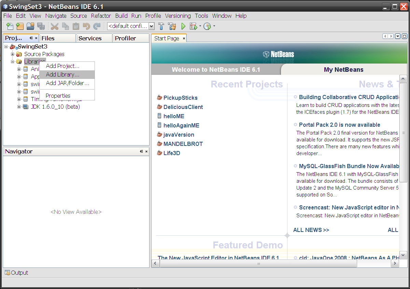Open the My NetBeans tab
The height and width of the screenshot is (289, 410).
(343, 70)
